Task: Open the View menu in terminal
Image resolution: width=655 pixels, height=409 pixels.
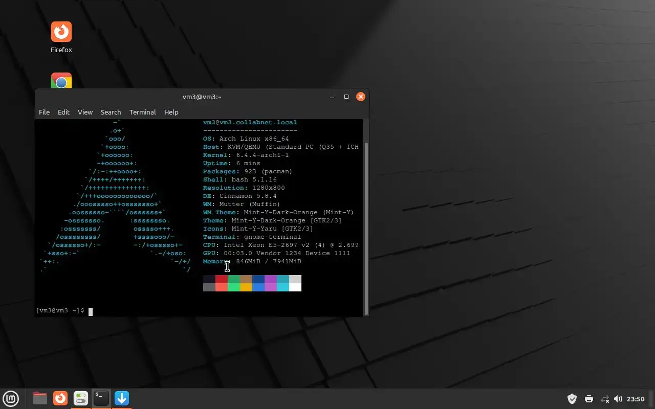Action: 85,112
